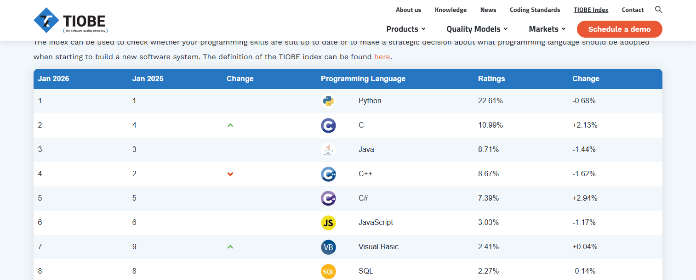Click the Java logo icon
This screenshot has height=280, width=696.
click(328, 150)
